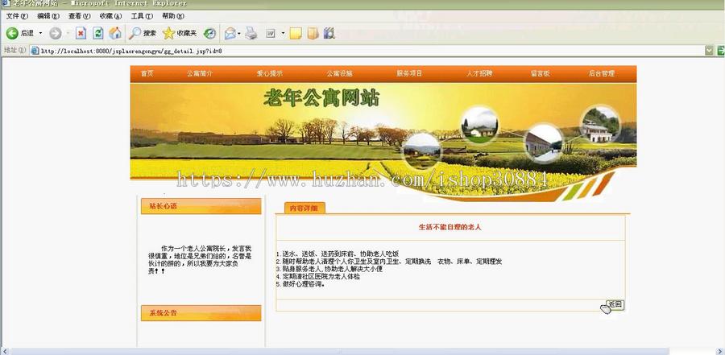Click the red-roof building circular banner thumbnail

(x=544, y=142)
